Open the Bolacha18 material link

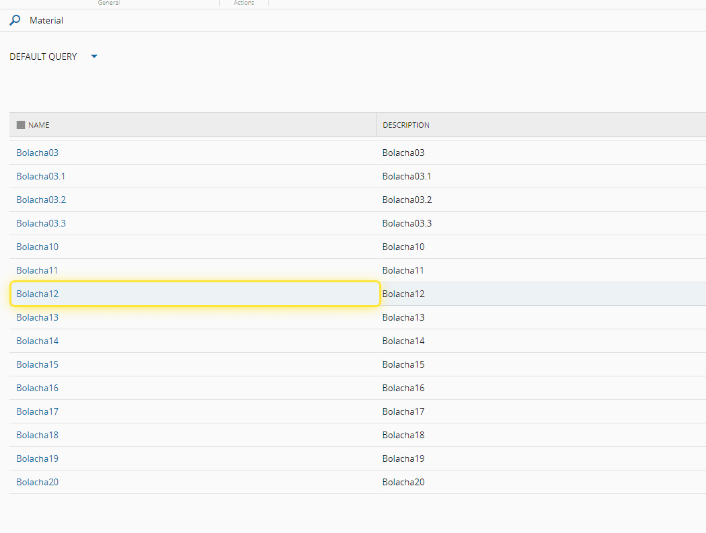(38, 435)
